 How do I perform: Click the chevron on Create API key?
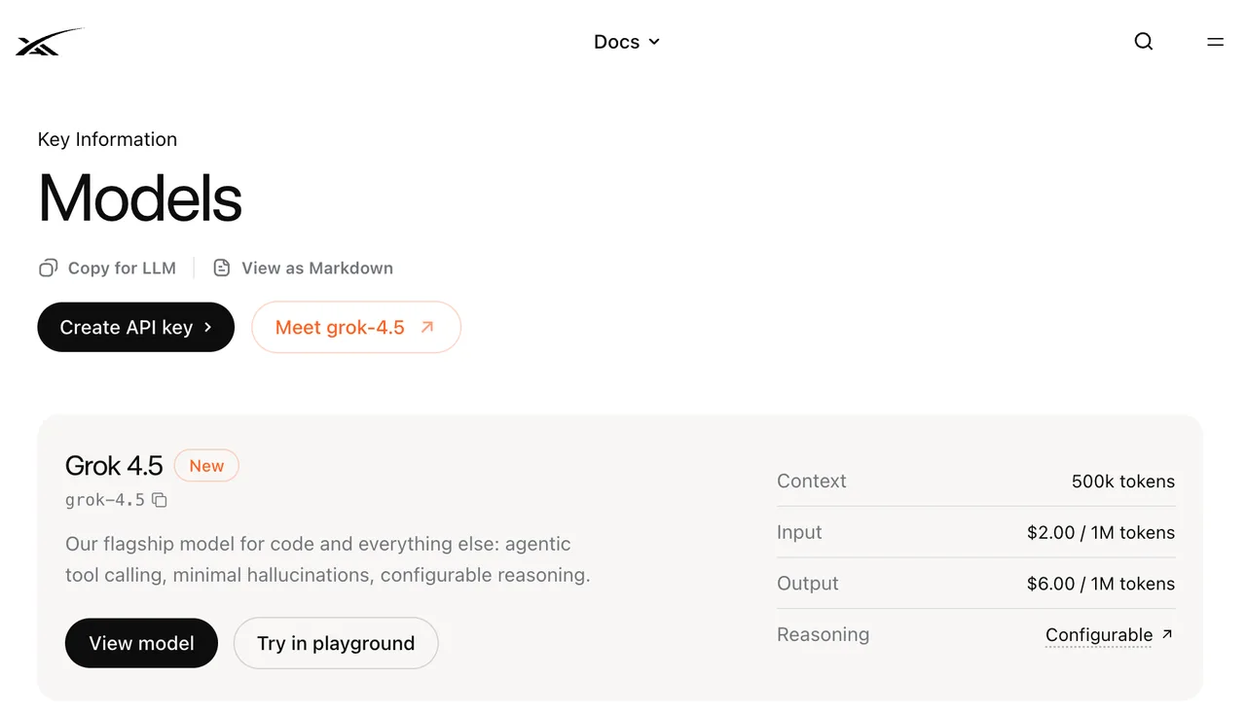coord(207,328)
